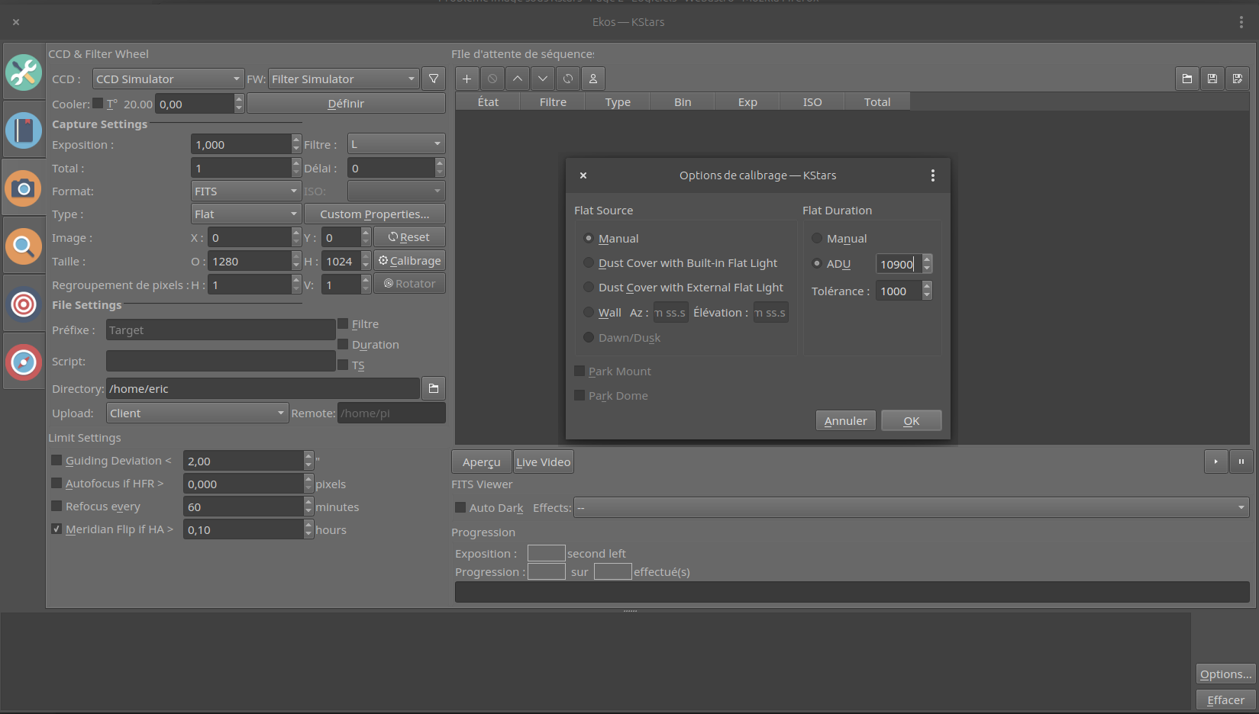Save the sequence queue
1259x714 pixels.
(1212, 79)
